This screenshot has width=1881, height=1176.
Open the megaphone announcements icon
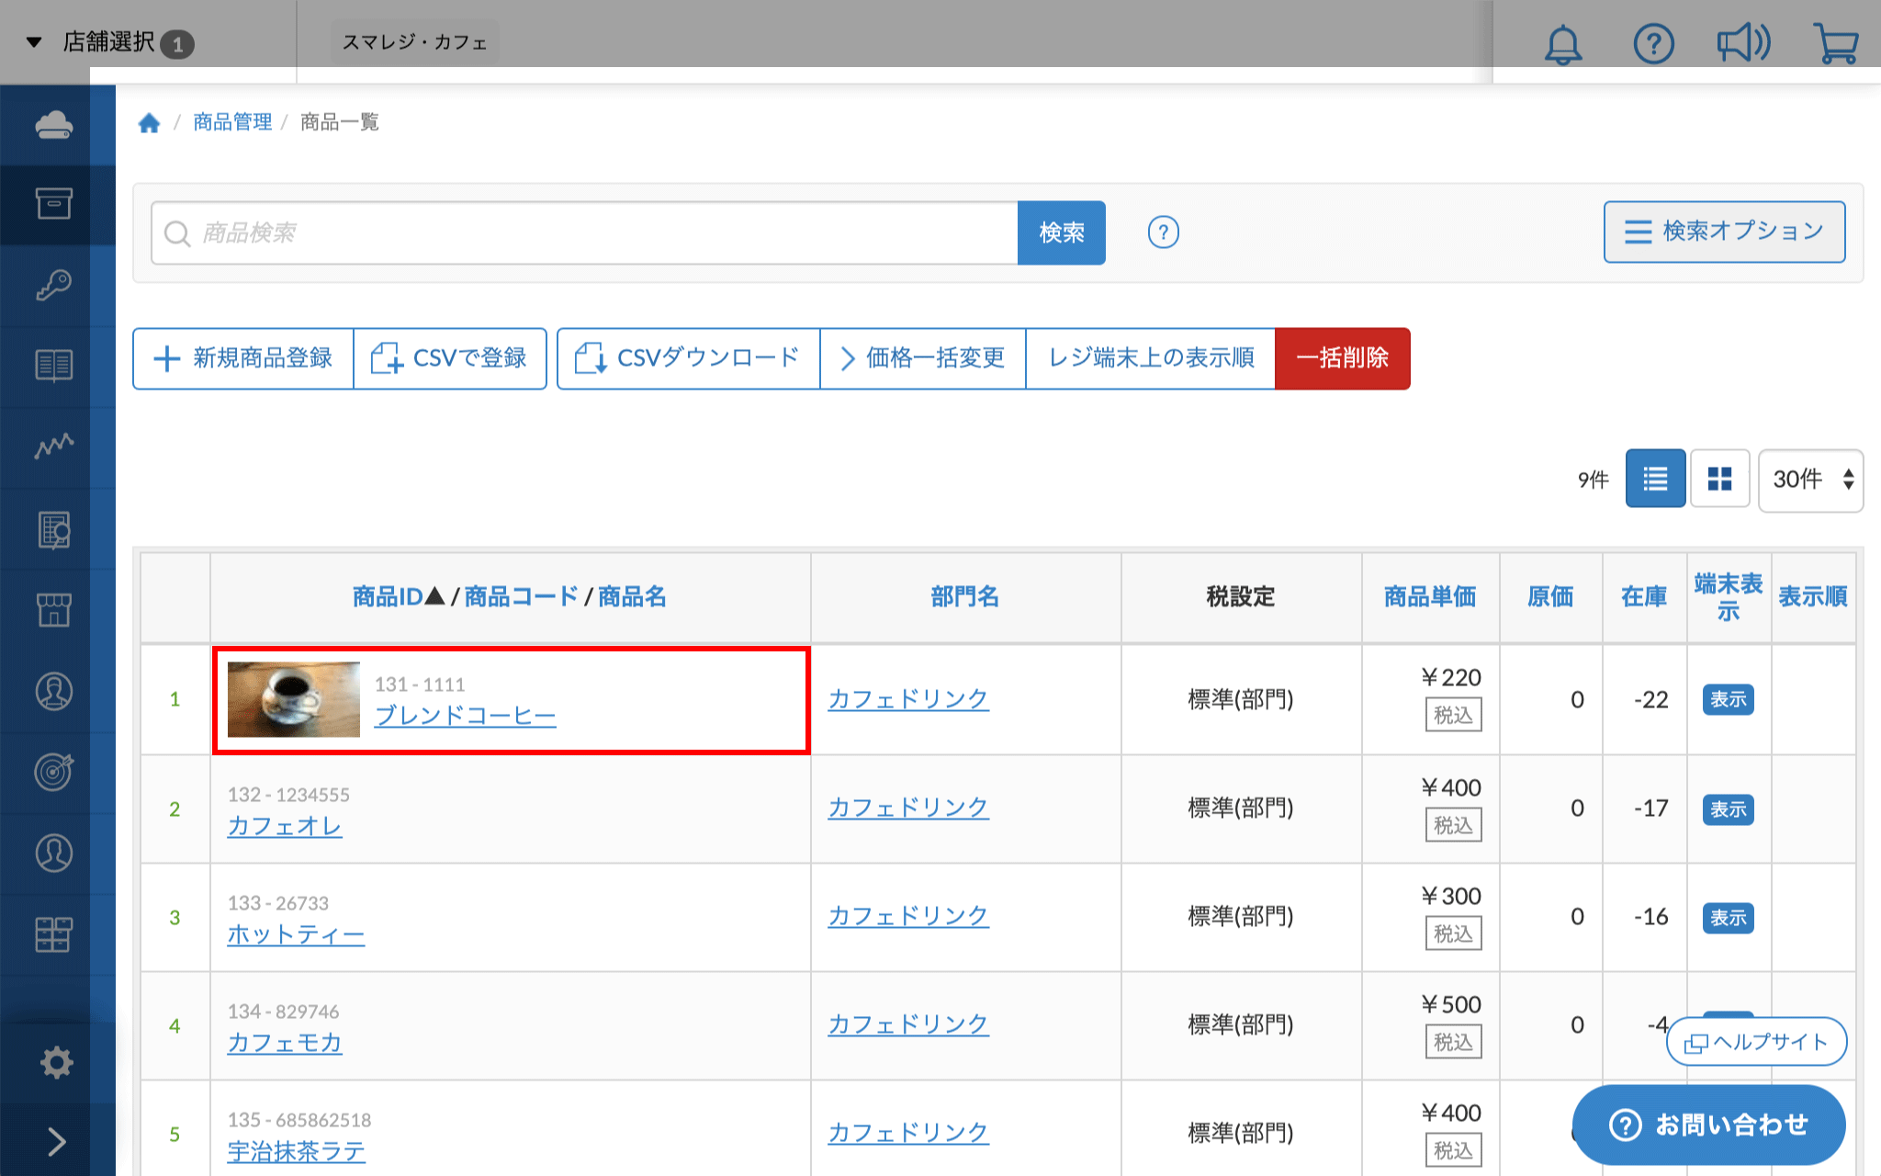point(1742,43)
